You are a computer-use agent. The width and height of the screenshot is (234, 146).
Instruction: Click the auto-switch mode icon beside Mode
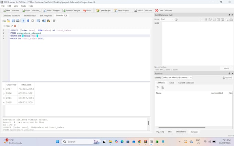pyautogui.click(x=176, y=19)
